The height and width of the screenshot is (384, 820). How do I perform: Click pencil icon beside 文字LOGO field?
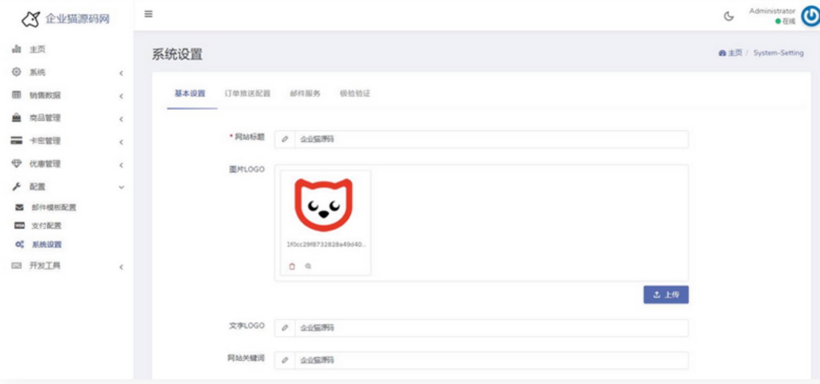click(285, 328)
